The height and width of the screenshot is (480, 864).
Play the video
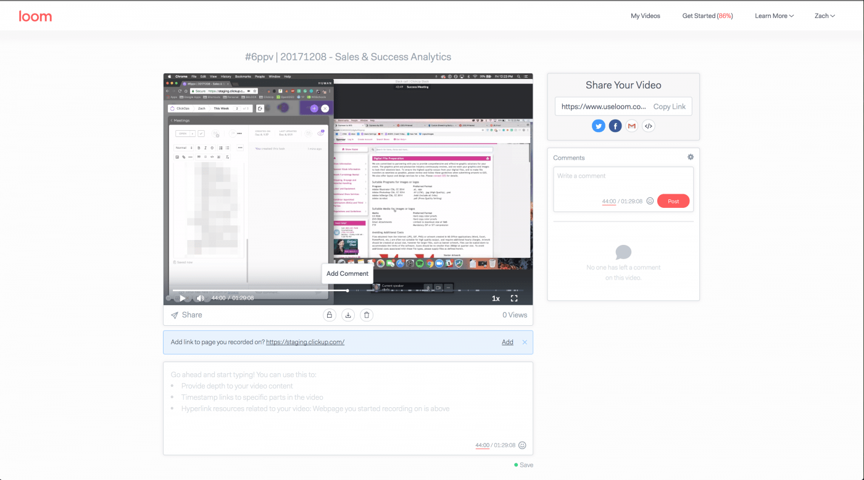click(183, 299)
